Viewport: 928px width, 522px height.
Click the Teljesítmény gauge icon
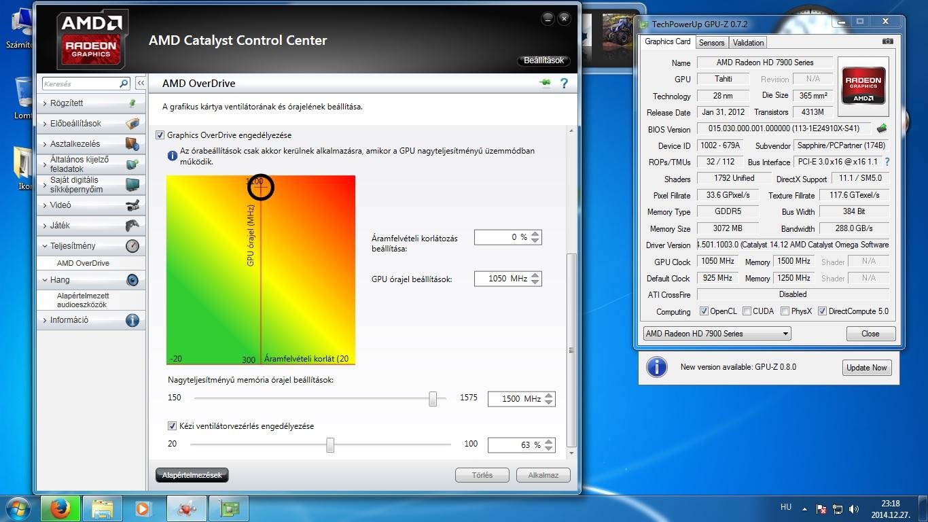[132, 246]
